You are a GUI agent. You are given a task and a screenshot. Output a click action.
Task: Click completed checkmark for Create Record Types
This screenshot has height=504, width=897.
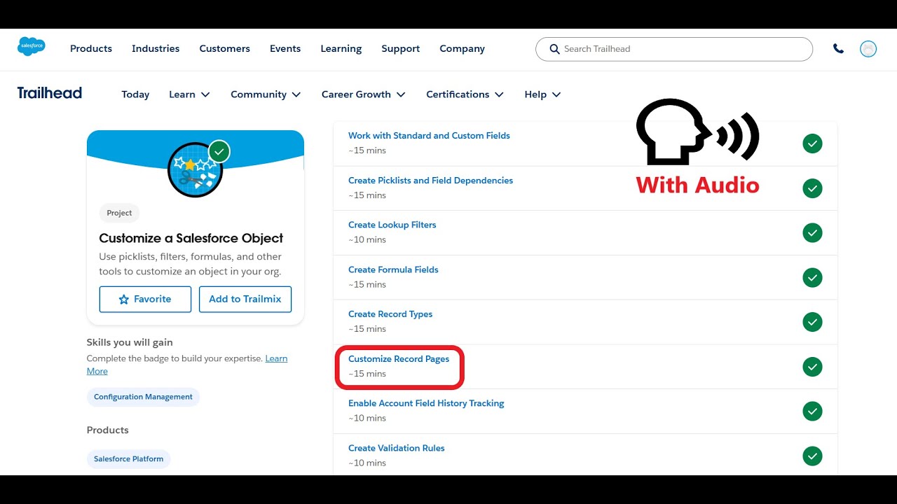(x=812, y=322)
